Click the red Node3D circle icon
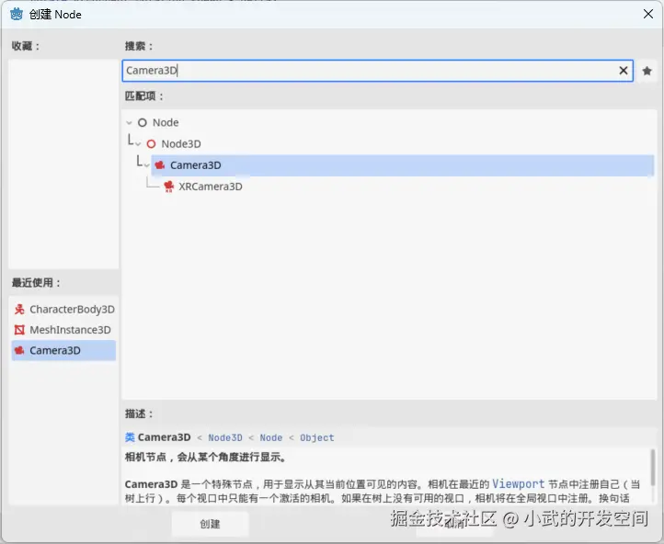 [x=151, y=144]
